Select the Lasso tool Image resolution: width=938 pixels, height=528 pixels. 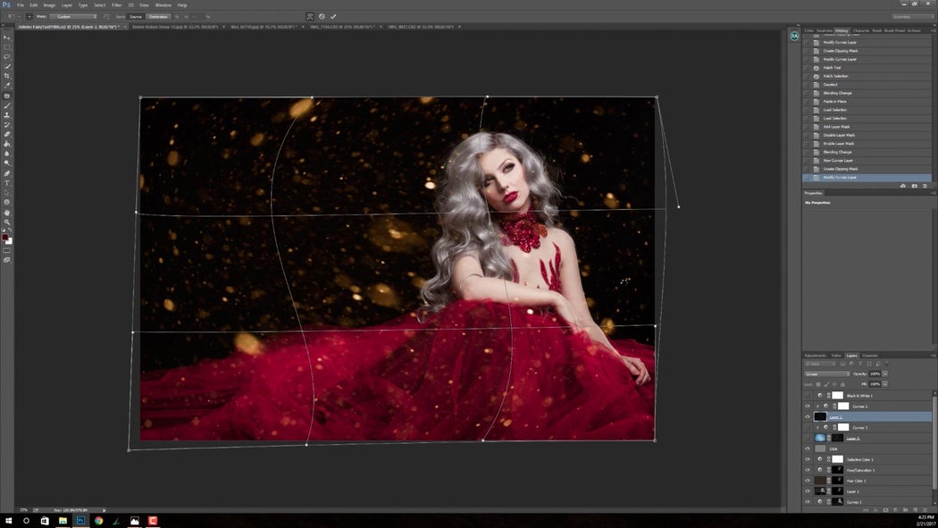6,57
